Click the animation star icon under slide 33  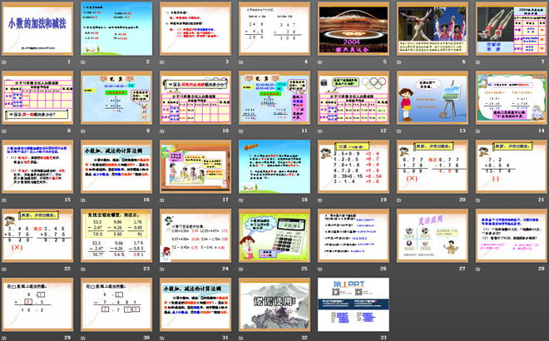click(320, 335)
